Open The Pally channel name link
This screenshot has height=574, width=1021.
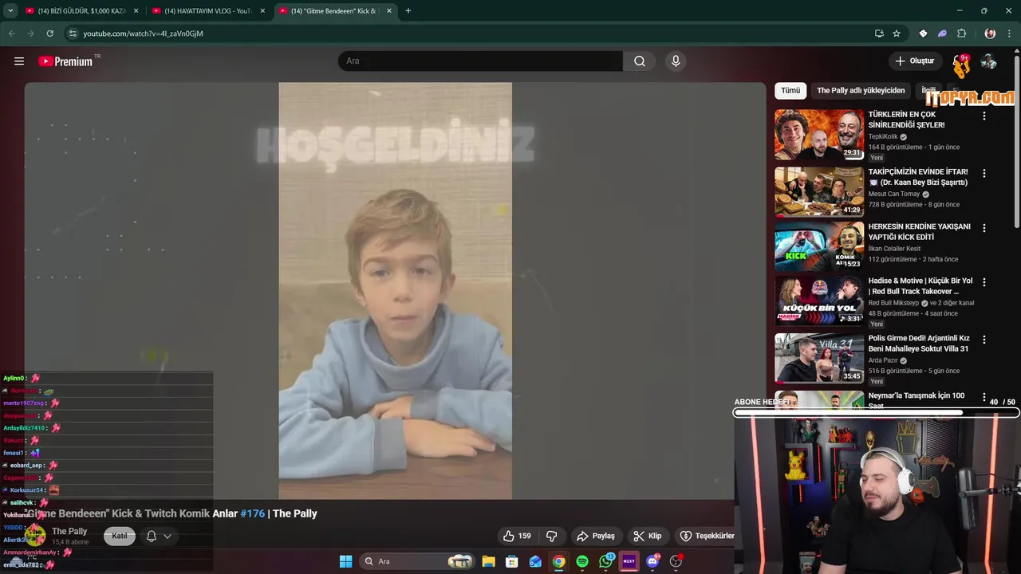pos(69,532)
